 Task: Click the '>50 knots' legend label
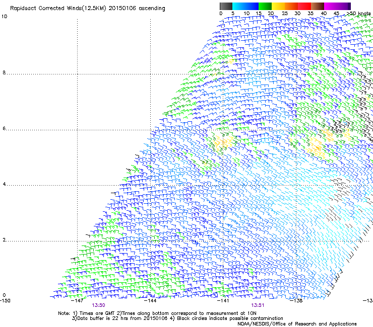tap(358, 14)
